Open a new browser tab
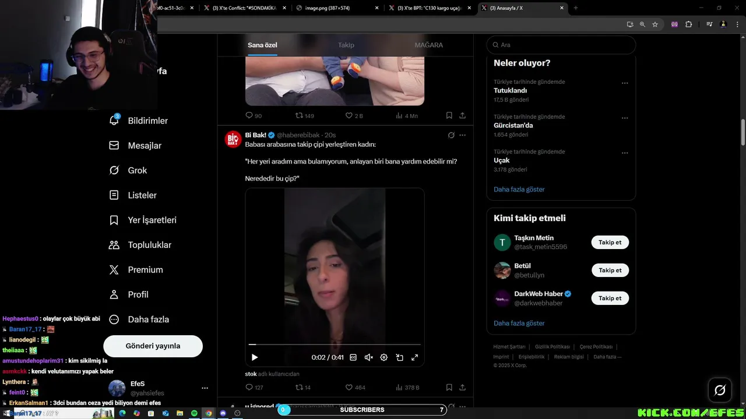This screenshot has width=746, height=419. [x=576, y=8]
